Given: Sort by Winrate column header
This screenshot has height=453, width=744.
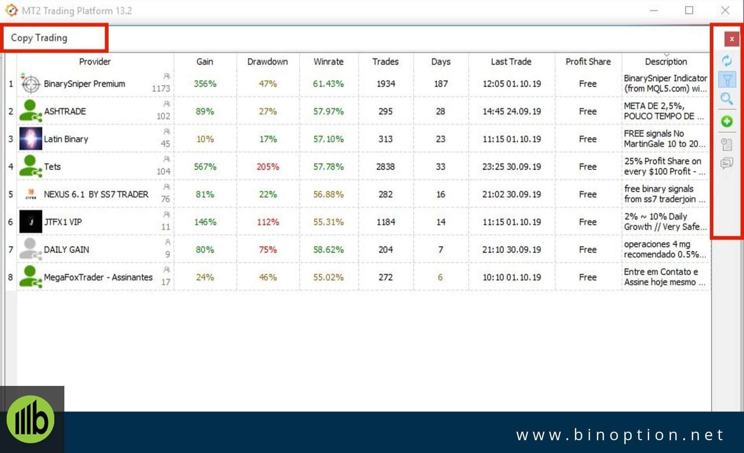Looking at the screenshot, I should pyautogui.click(x=328, y=61).
